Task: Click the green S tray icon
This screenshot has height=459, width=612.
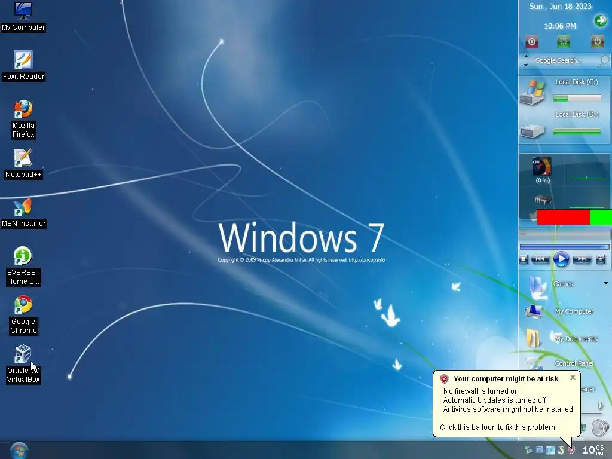Action: [561, 451]
